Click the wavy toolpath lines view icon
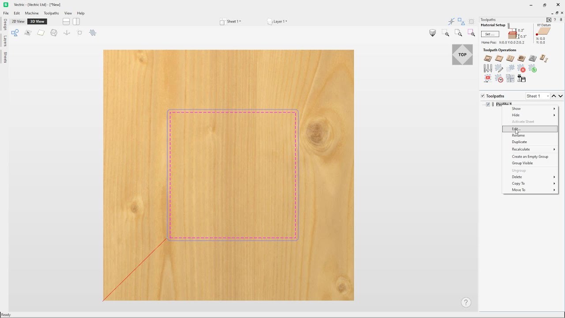Viewport: 565px width, 318px height. [93, 33]
